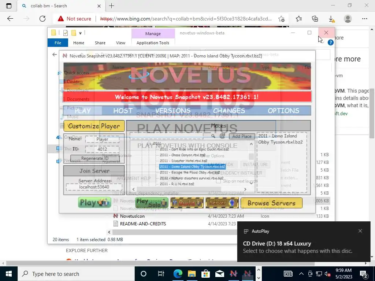This screenshot has width=375, height=281.
Task: Close the collab bm - Search tab
Action: (x=99, y=6)
